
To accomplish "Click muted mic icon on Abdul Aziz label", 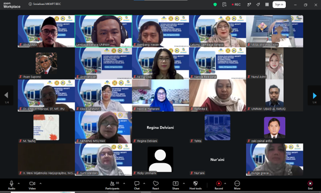I will coord(20,45).
